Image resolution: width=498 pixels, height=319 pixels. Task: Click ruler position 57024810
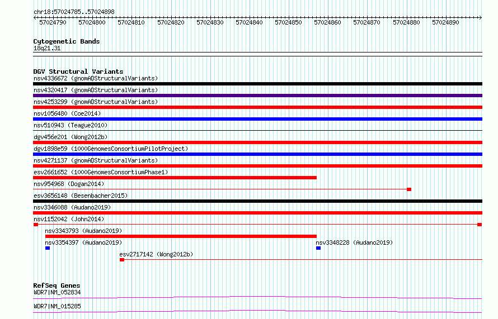click(131, 22)
